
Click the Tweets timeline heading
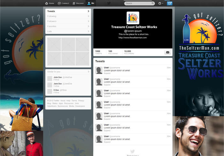tap(100, 61)
